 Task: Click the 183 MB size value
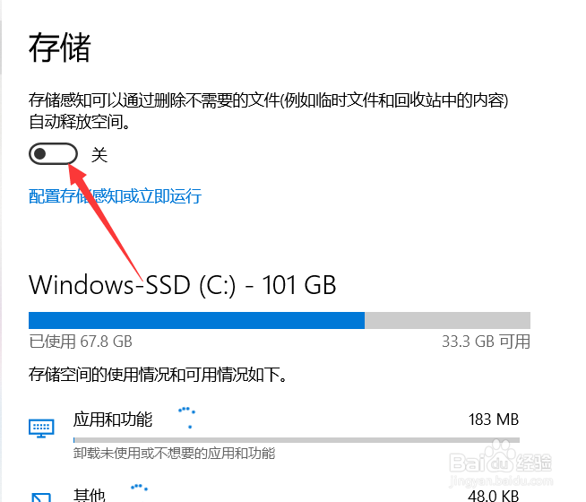494,420
